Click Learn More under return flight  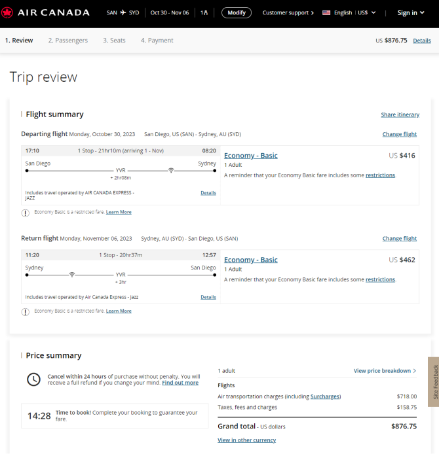(x=119, y=311)
